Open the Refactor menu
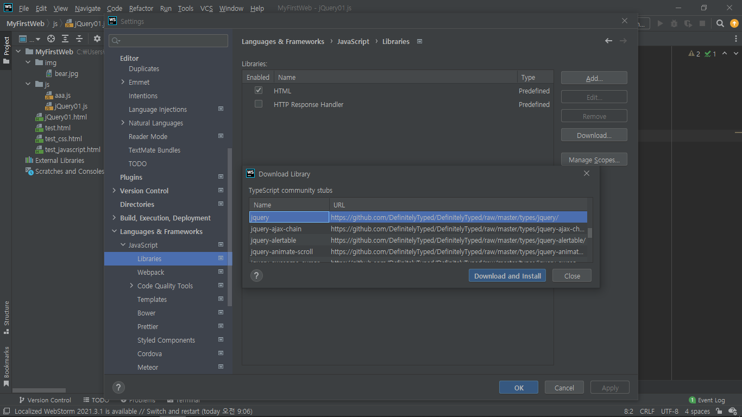Viewport: 742px width, 417px height. [141, 8]
